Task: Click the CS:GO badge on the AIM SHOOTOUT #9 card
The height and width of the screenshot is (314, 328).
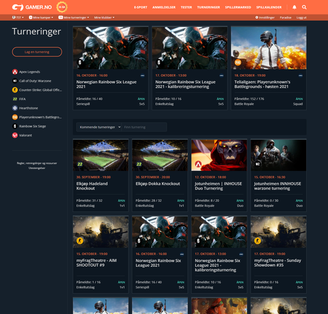Action: click(80, 241)
